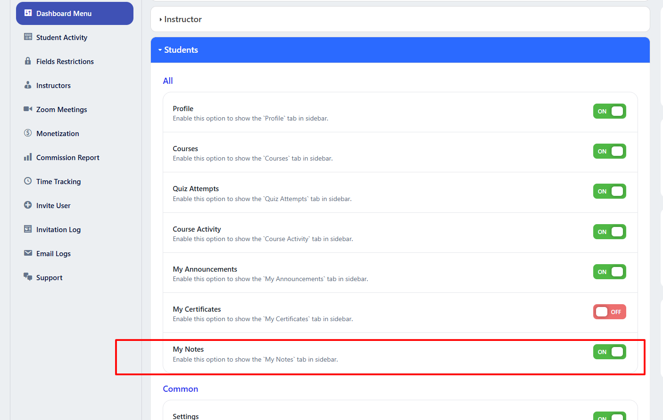The height and width of the screenshot is (420, 663).
Task: Click the Fields Restrictions lock icon
Action: 28,61
